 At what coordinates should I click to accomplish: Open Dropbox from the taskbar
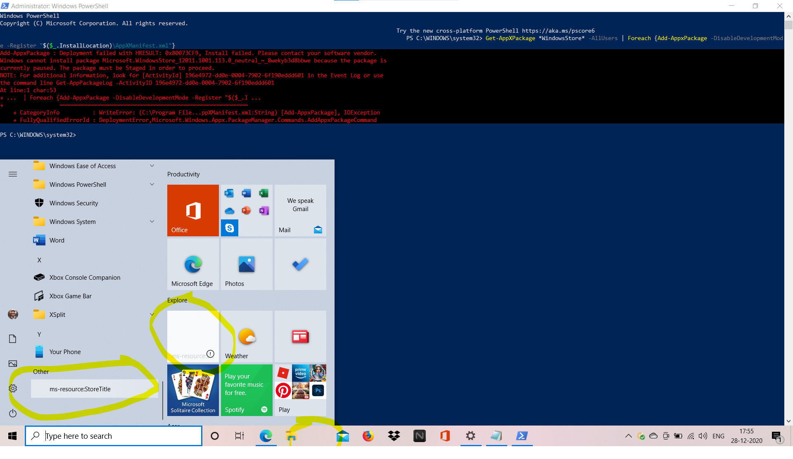click(394, 436)
